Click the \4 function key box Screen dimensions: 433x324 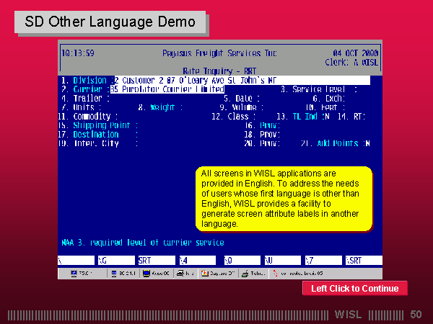tap(196, 260)
